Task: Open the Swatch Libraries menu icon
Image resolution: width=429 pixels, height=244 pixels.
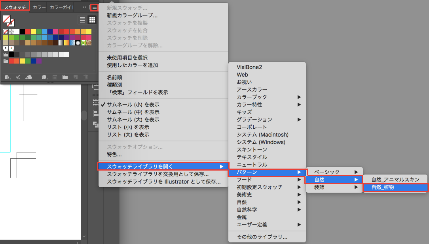Action: [x=8, y=77]
